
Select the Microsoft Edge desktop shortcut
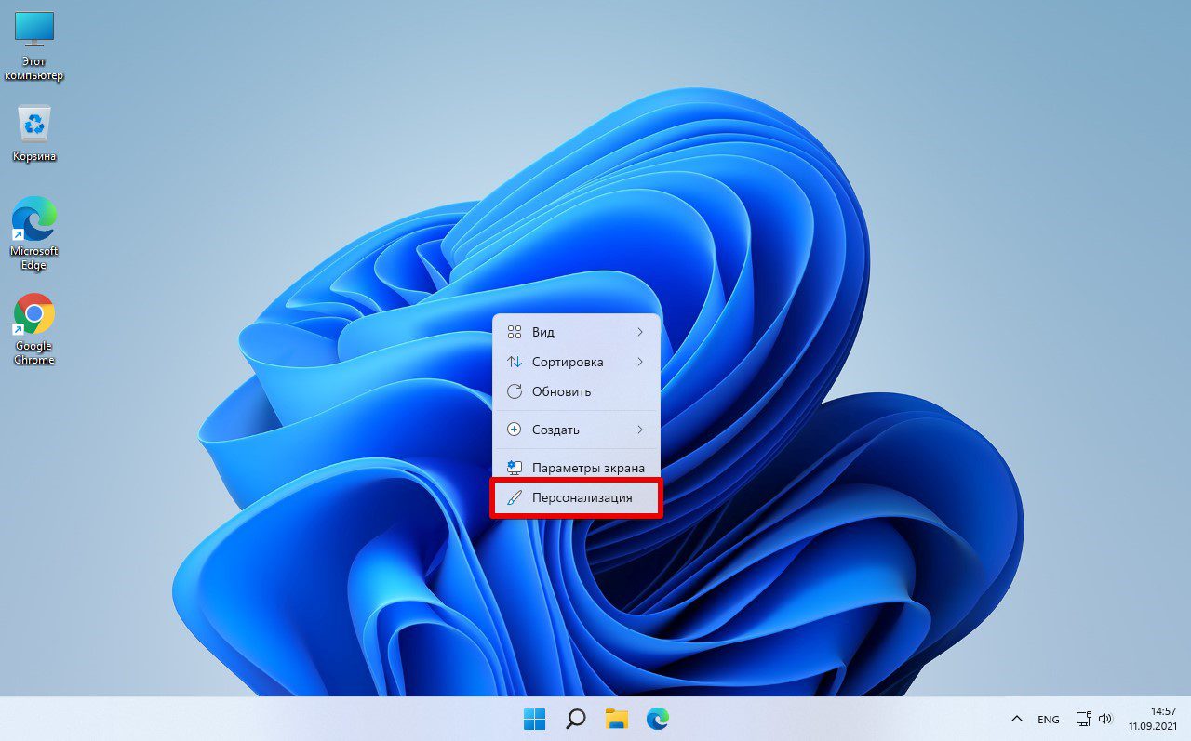tap(34, 233)
